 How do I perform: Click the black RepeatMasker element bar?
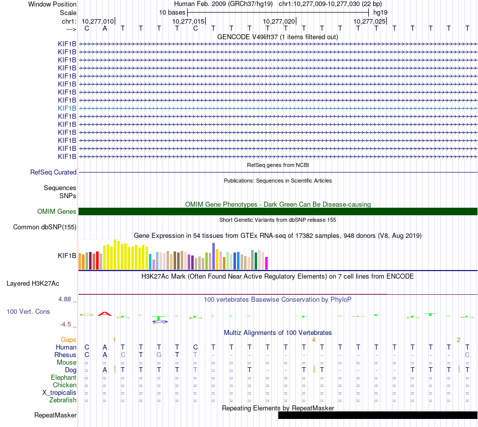[378, 415]
